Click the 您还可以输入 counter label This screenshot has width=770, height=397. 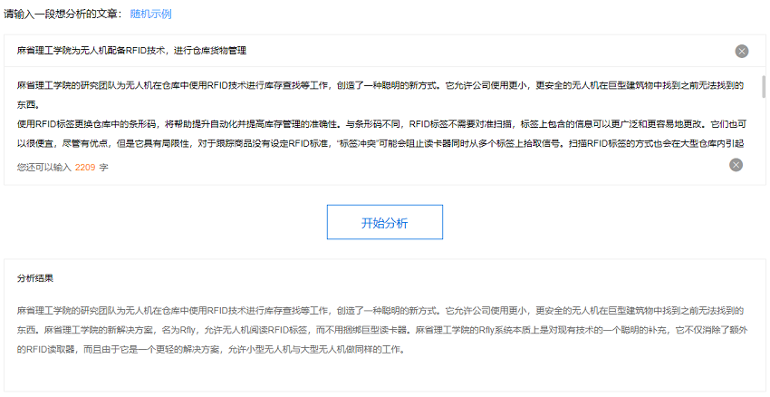pos(43,168)
